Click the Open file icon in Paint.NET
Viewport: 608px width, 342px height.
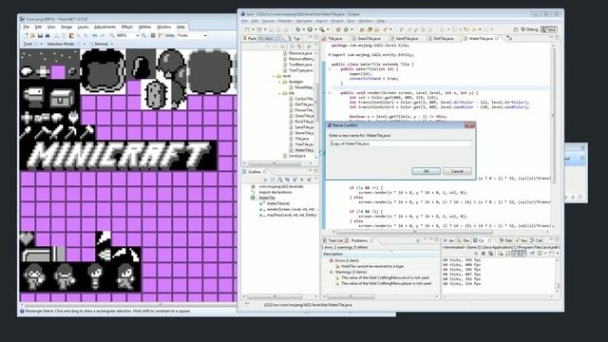(32, 35)
